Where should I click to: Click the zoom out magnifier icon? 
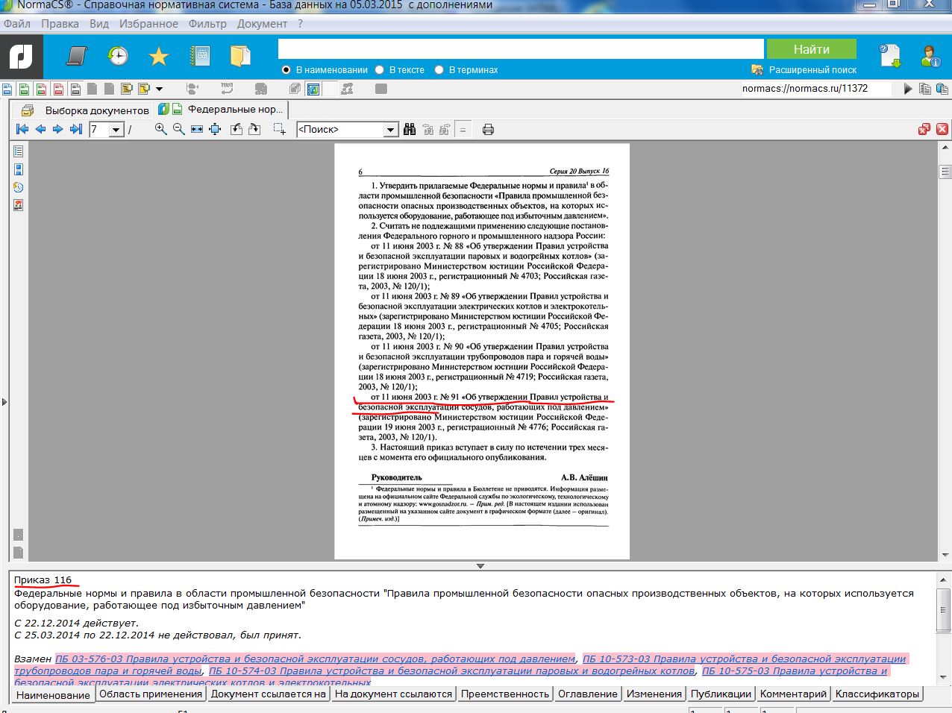[179, 129]
